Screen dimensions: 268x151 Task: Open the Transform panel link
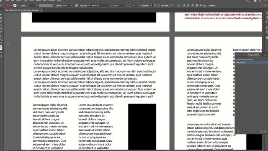click(211, 5)
